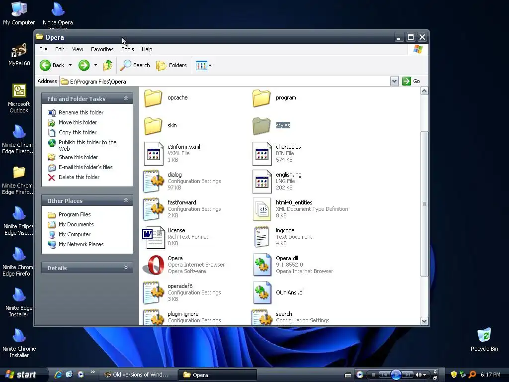Image resolution: width=509 pixels, height=382 pixels.
Task: Select the html40_entities file icon
Action: (262, 209)
